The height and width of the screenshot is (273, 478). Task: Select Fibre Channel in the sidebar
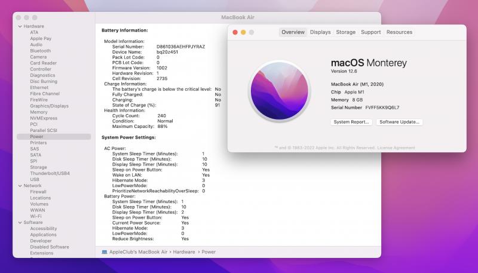click(45, 94)
